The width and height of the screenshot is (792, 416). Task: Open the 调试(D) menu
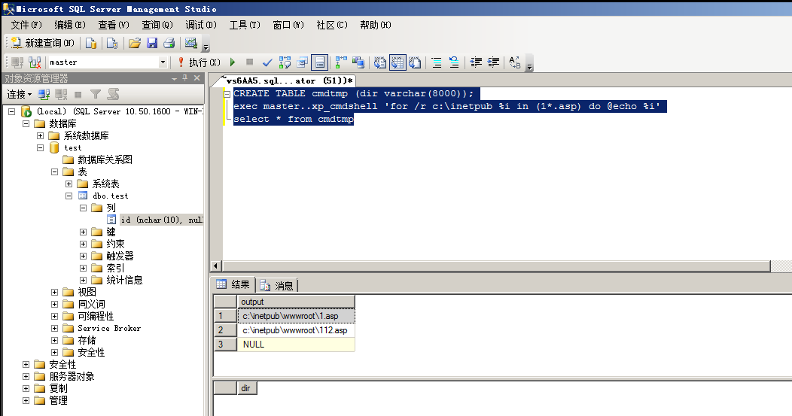point(201,26)
